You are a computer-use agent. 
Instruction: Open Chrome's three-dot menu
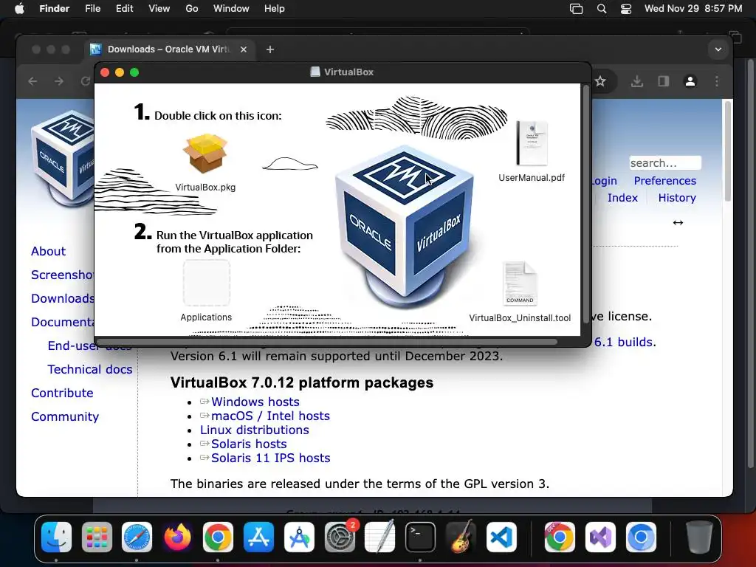coord(717,81)
